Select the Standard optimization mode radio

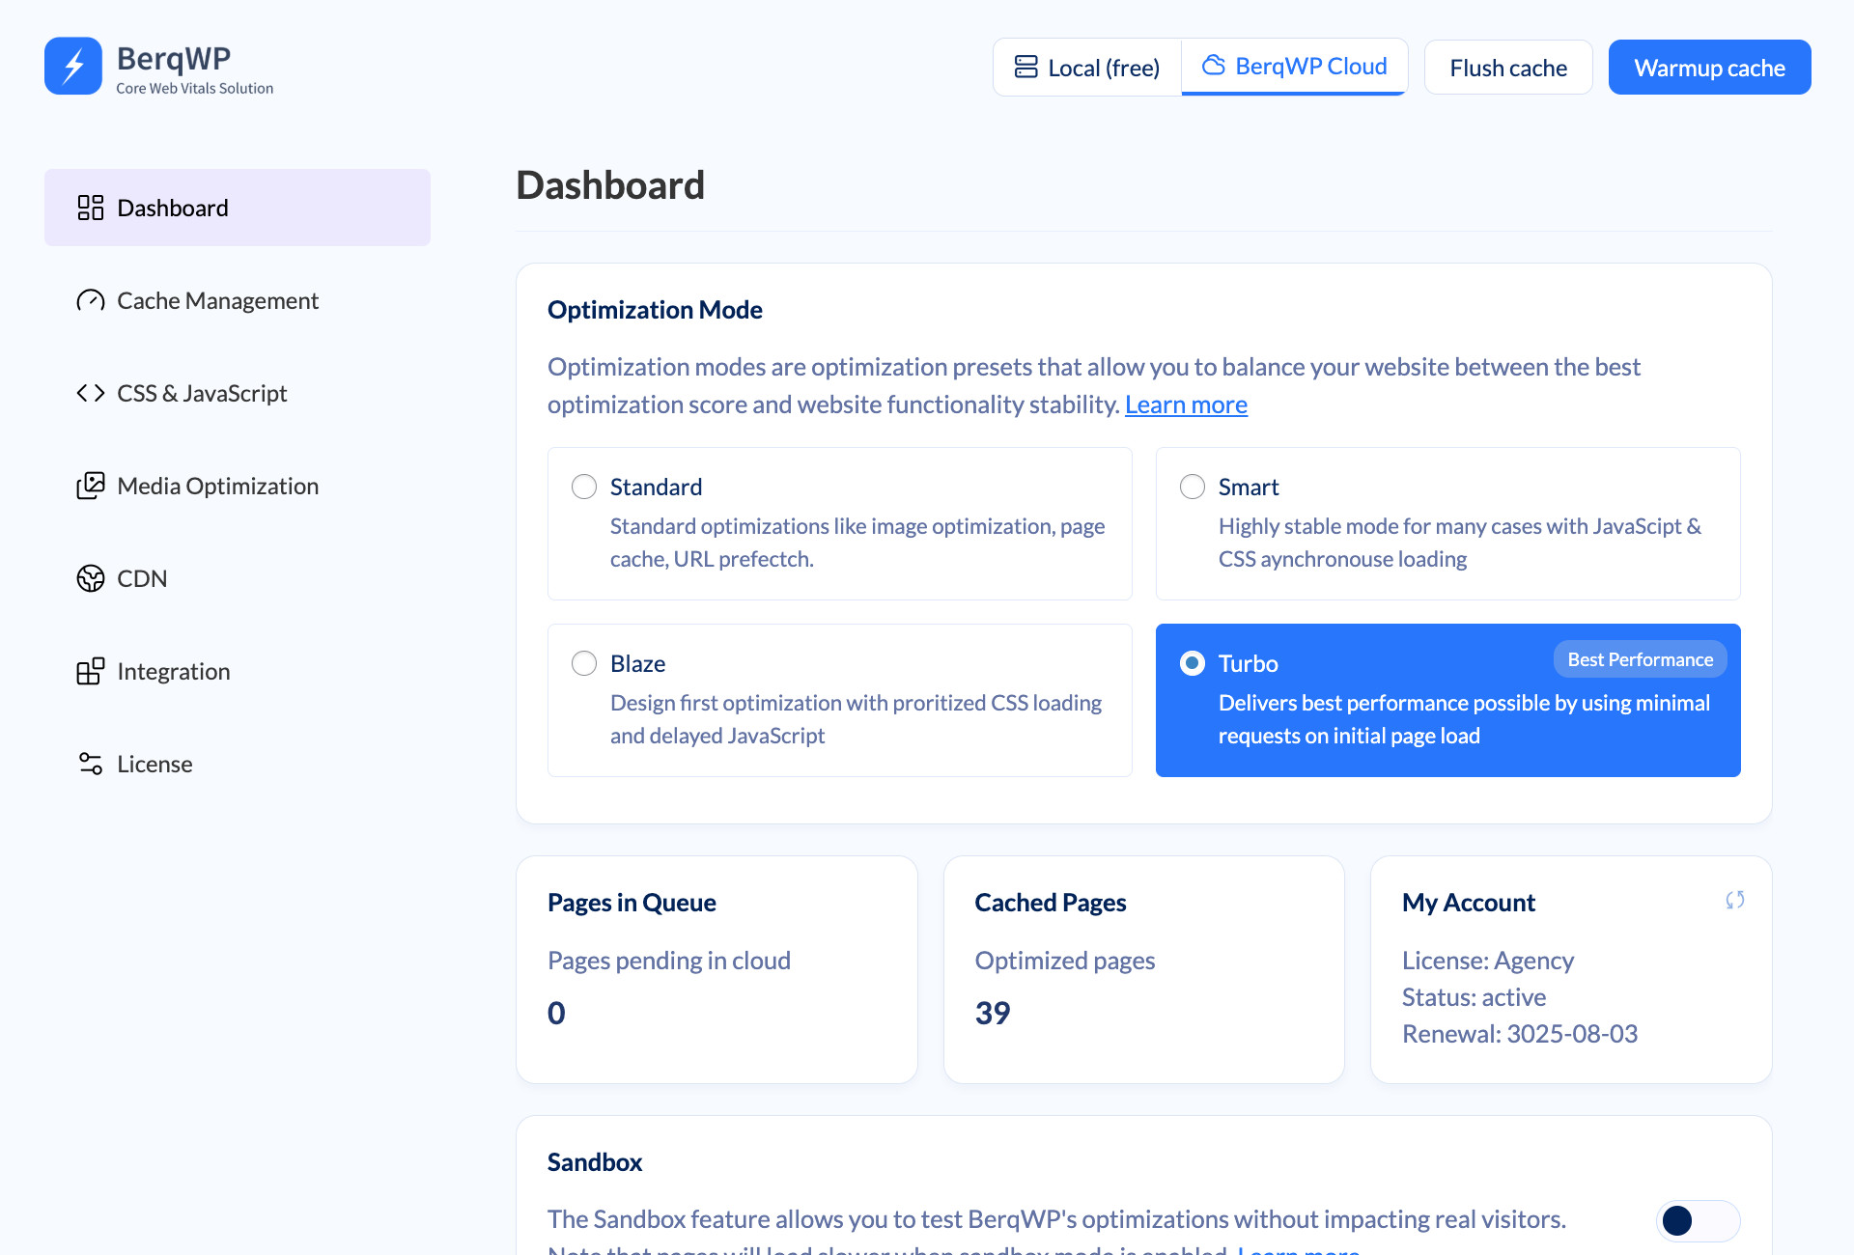coord(584,487)
